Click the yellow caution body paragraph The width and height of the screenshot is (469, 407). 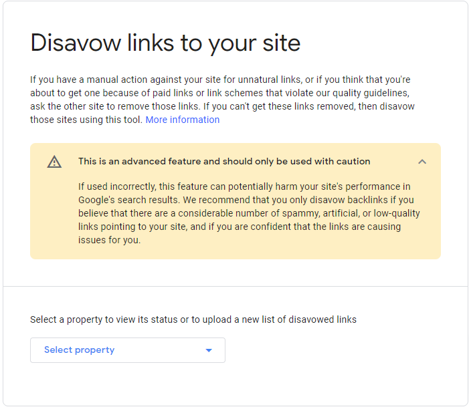coord(249,213)
